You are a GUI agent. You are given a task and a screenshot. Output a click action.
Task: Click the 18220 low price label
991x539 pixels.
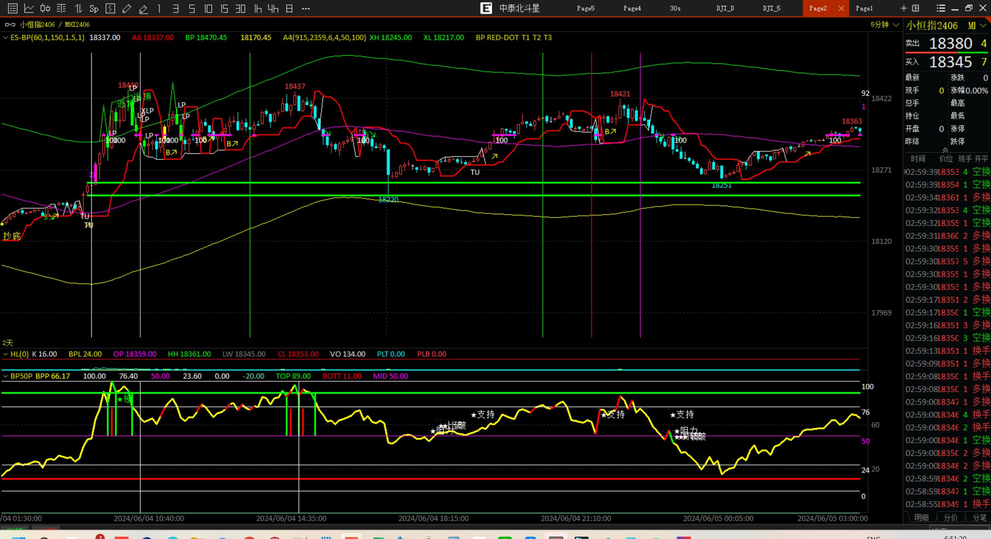[388, 199]
